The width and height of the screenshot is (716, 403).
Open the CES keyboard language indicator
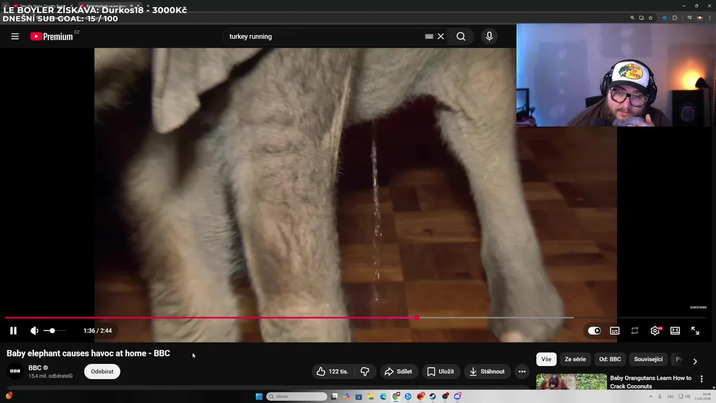[670, 397]
